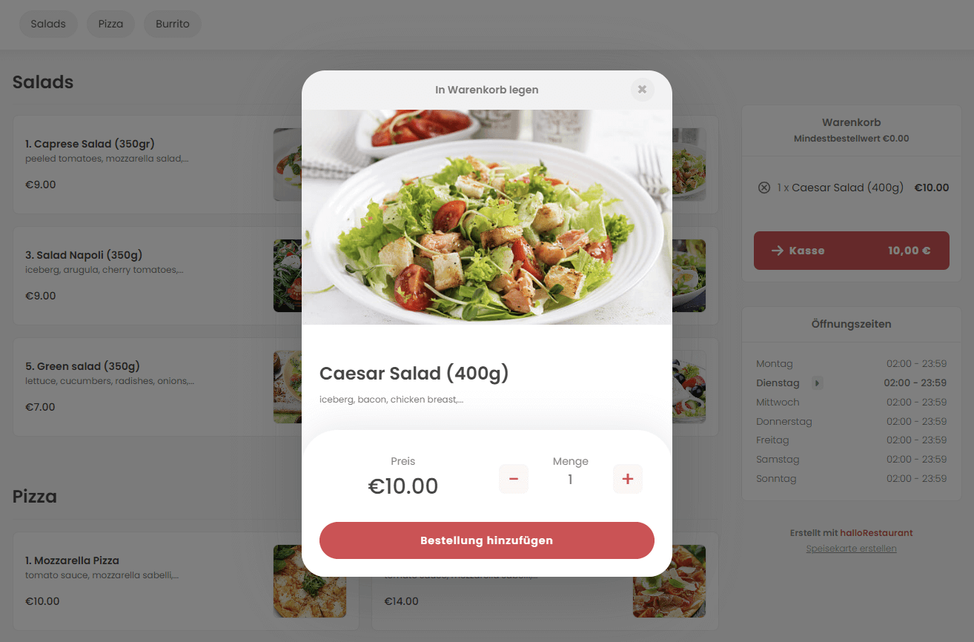Viewport: 974px width, 642px height.
Task: Click the arrow icon next to Dienstag
Action: (x=817, y=383)
